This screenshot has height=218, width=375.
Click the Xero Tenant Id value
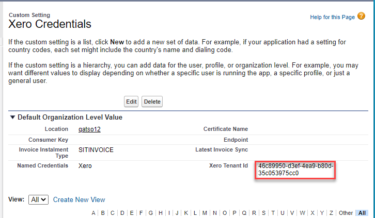295,170
